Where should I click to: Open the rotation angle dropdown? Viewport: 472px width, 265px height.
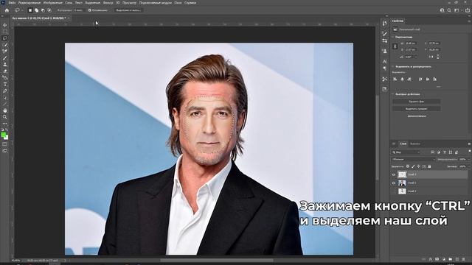[x=415, y=57]
